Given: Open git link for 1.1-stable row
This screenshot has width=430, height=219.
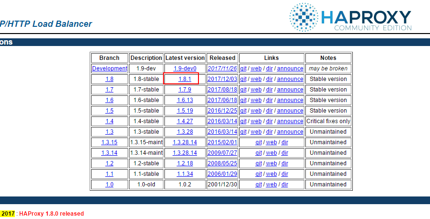Looking at the screenshot, I should 258,174.
